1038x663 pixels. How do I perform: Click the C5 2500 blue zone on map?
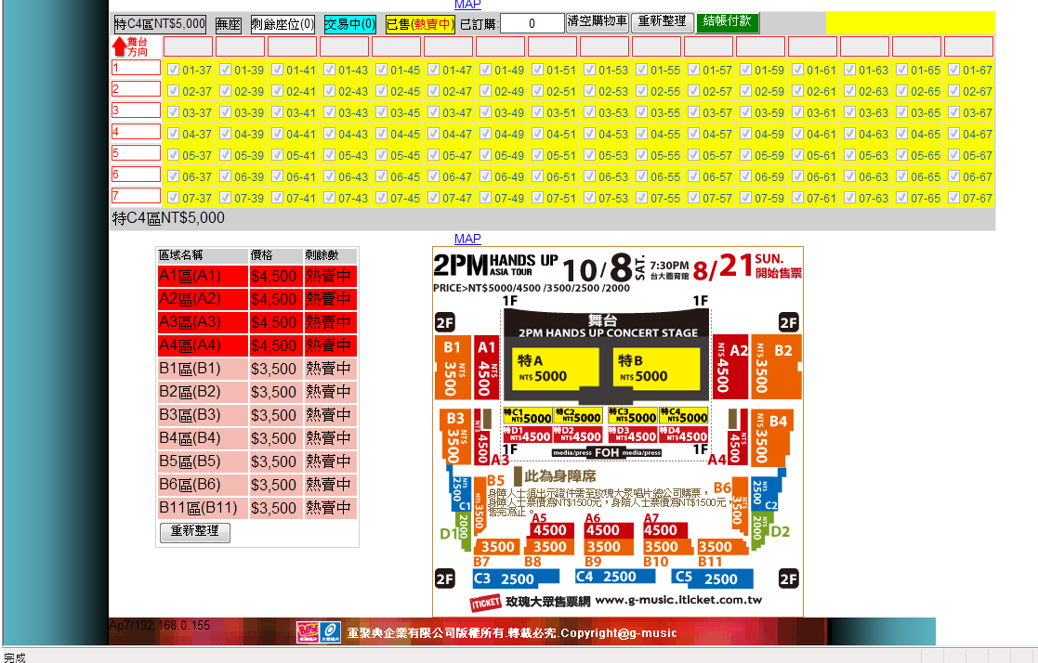coord(713,579)
